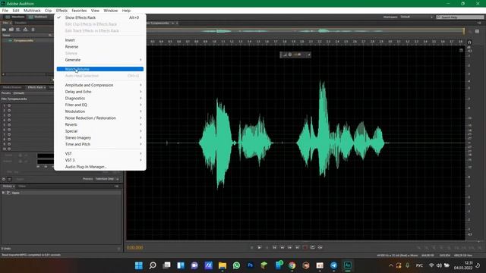Screen dimensions: 486x273
Task: Select the Media Browser tab
Action: point(12,87)
